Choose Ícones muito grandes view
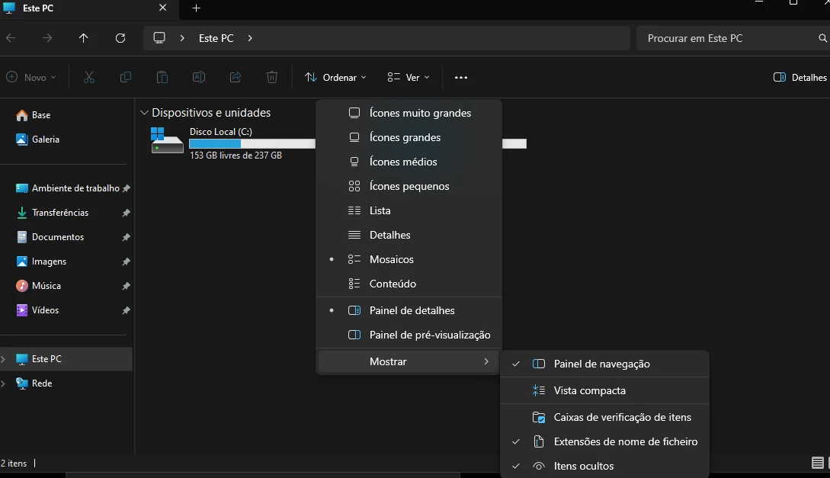This screenshot has height=478, width=830. 409,113
